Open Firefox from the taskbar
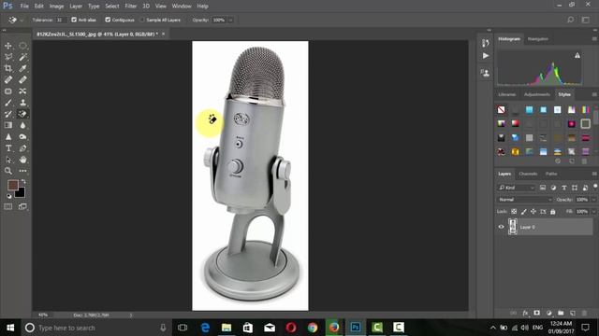599x336 pixels. click(334, 328)
